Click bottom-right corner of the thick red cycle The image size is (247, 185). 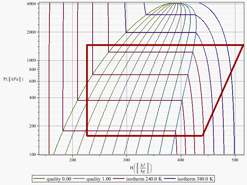[203, 136]
